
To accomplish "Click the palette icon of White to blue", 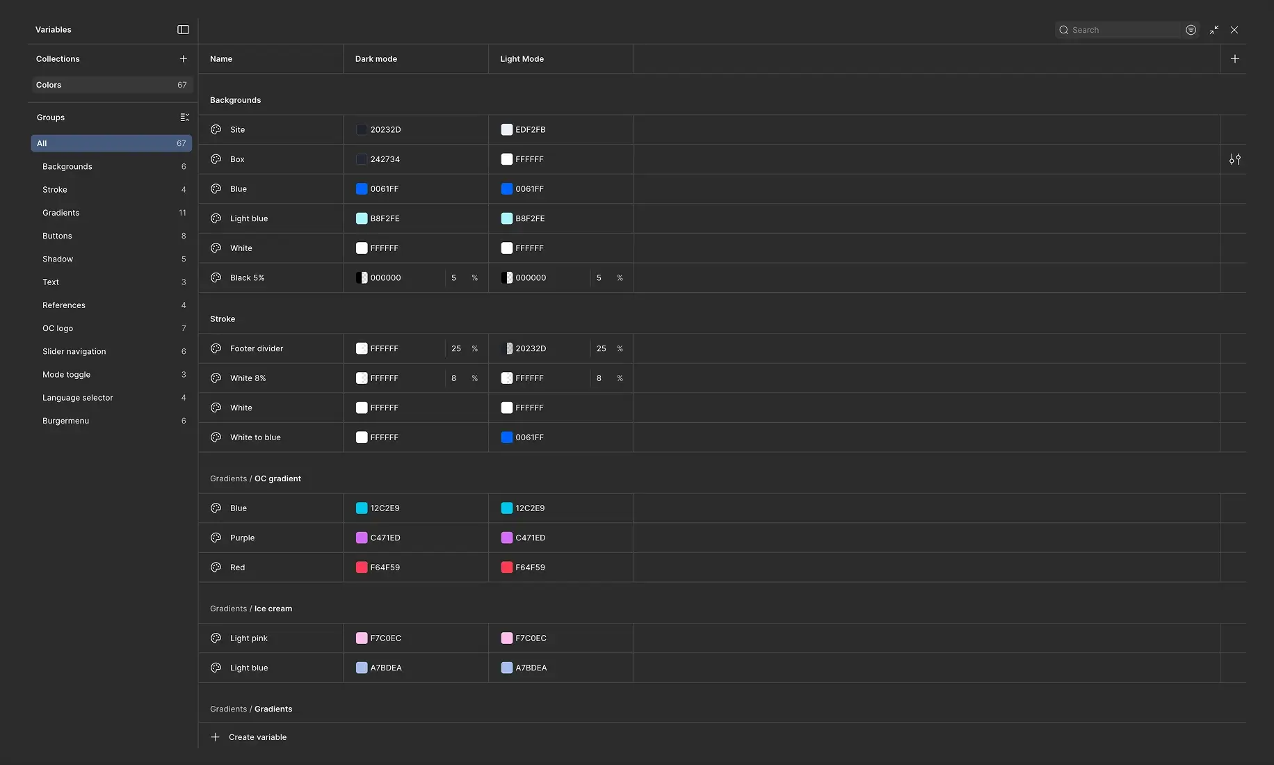I will point(216,437).
